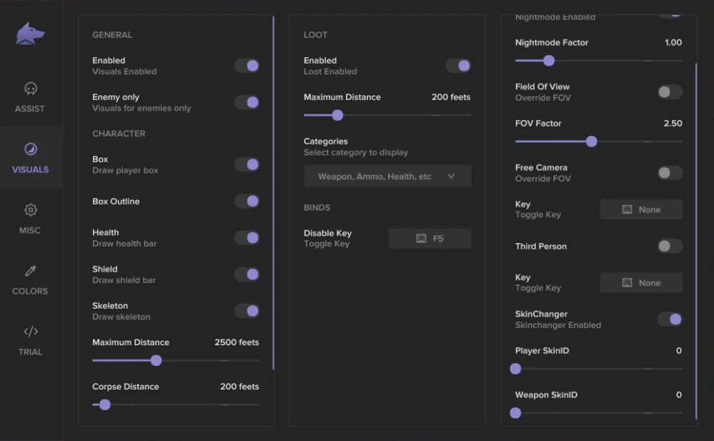Screen dimensions: 714x441
Task: Select the Visuals sidebar icon
Action: click(x=30, y=149)
